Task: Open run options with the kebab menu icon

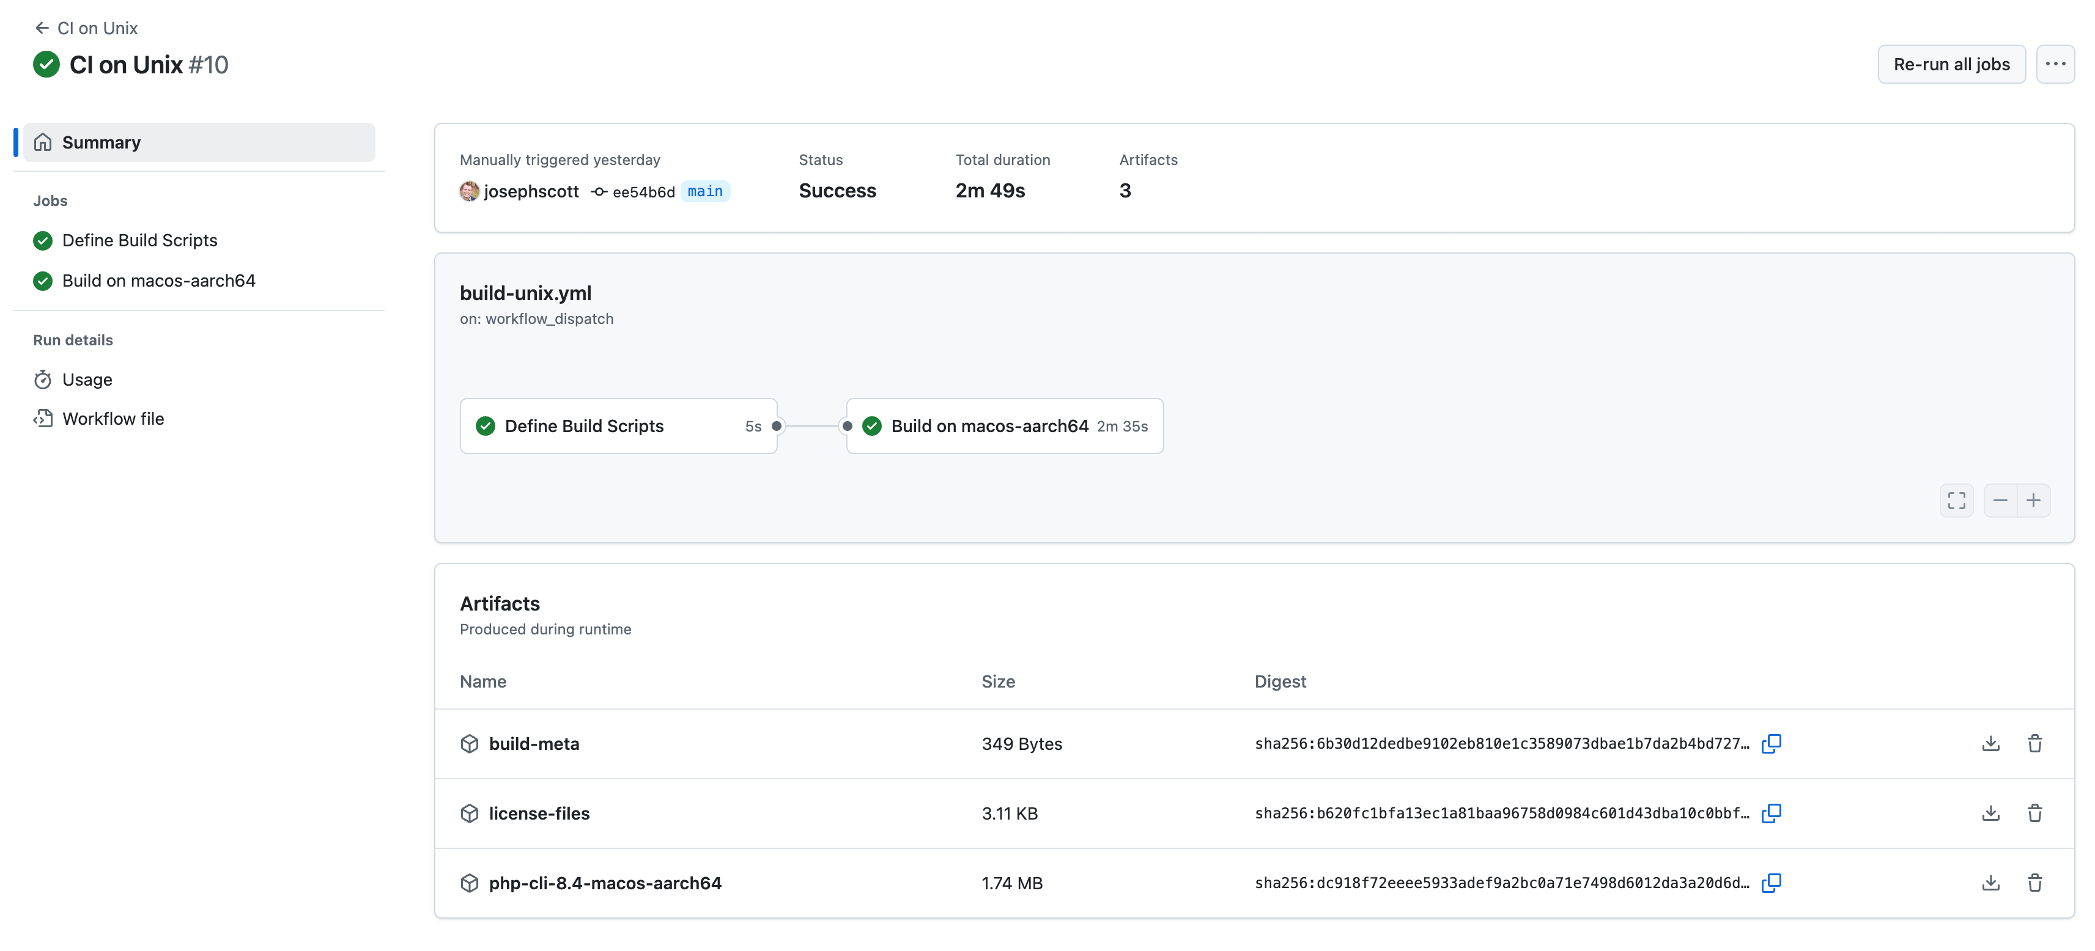Action: [x=2055, y=64]
